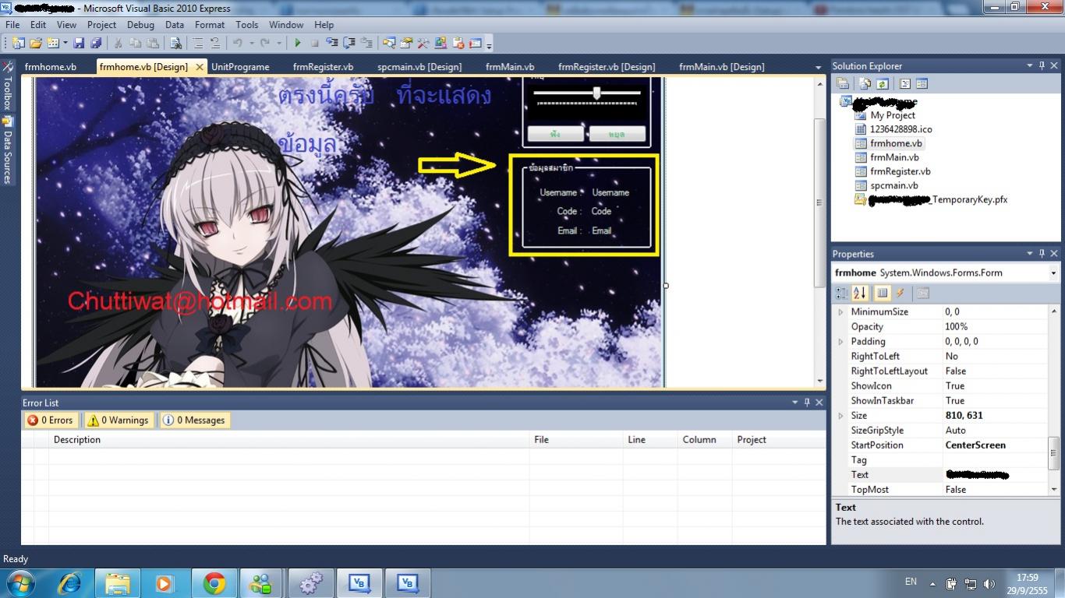Toggle auto-hide pin on Error List panel
The image size is (1065, 598).
pyautogui.click(x=807, y=403)
